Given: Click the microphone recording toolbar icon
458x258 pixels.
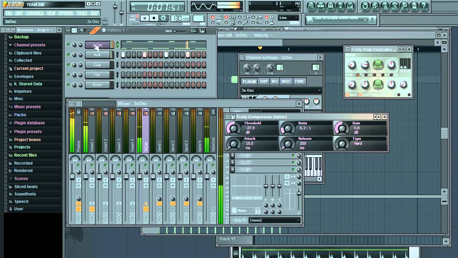Looking at the screenshot, I should [x=404, y=6].
